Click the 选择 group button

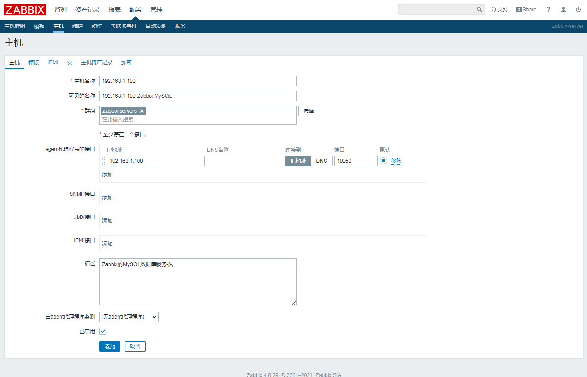(x=309, y=111)
